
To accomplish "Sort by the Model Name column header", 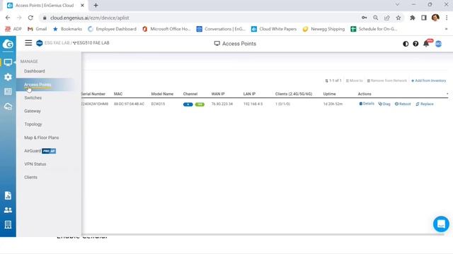I will (162, 94).
